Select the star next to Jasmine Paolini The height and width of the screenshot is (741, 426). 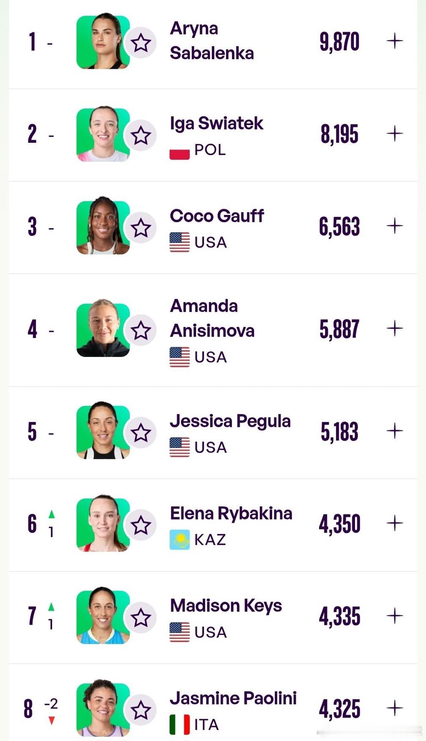coord(141,710)
